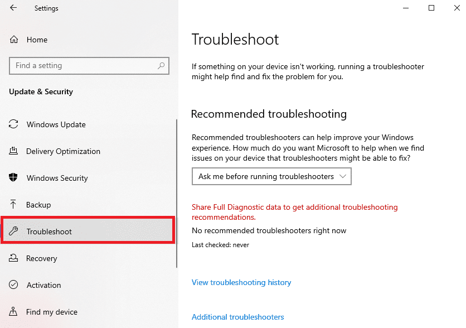Image resolution: width=466 pixels, height=328 pixels.
Task: Click the Home house icon
Action: click(x=14, y=40)
